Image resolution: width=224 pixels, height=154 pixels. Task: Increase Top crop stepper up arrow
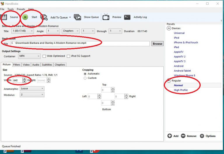pyautogui.click(x=113, y=89)
